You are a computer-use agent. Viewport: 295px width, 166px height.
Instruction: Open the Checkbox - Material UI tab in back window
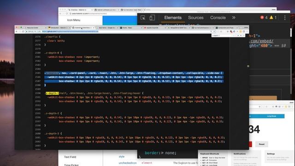(80, 10)
